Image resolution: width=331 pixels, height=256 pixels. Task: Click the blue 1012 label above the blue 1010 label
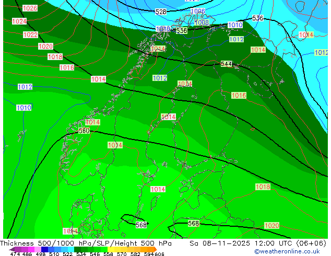pos(25,87)
